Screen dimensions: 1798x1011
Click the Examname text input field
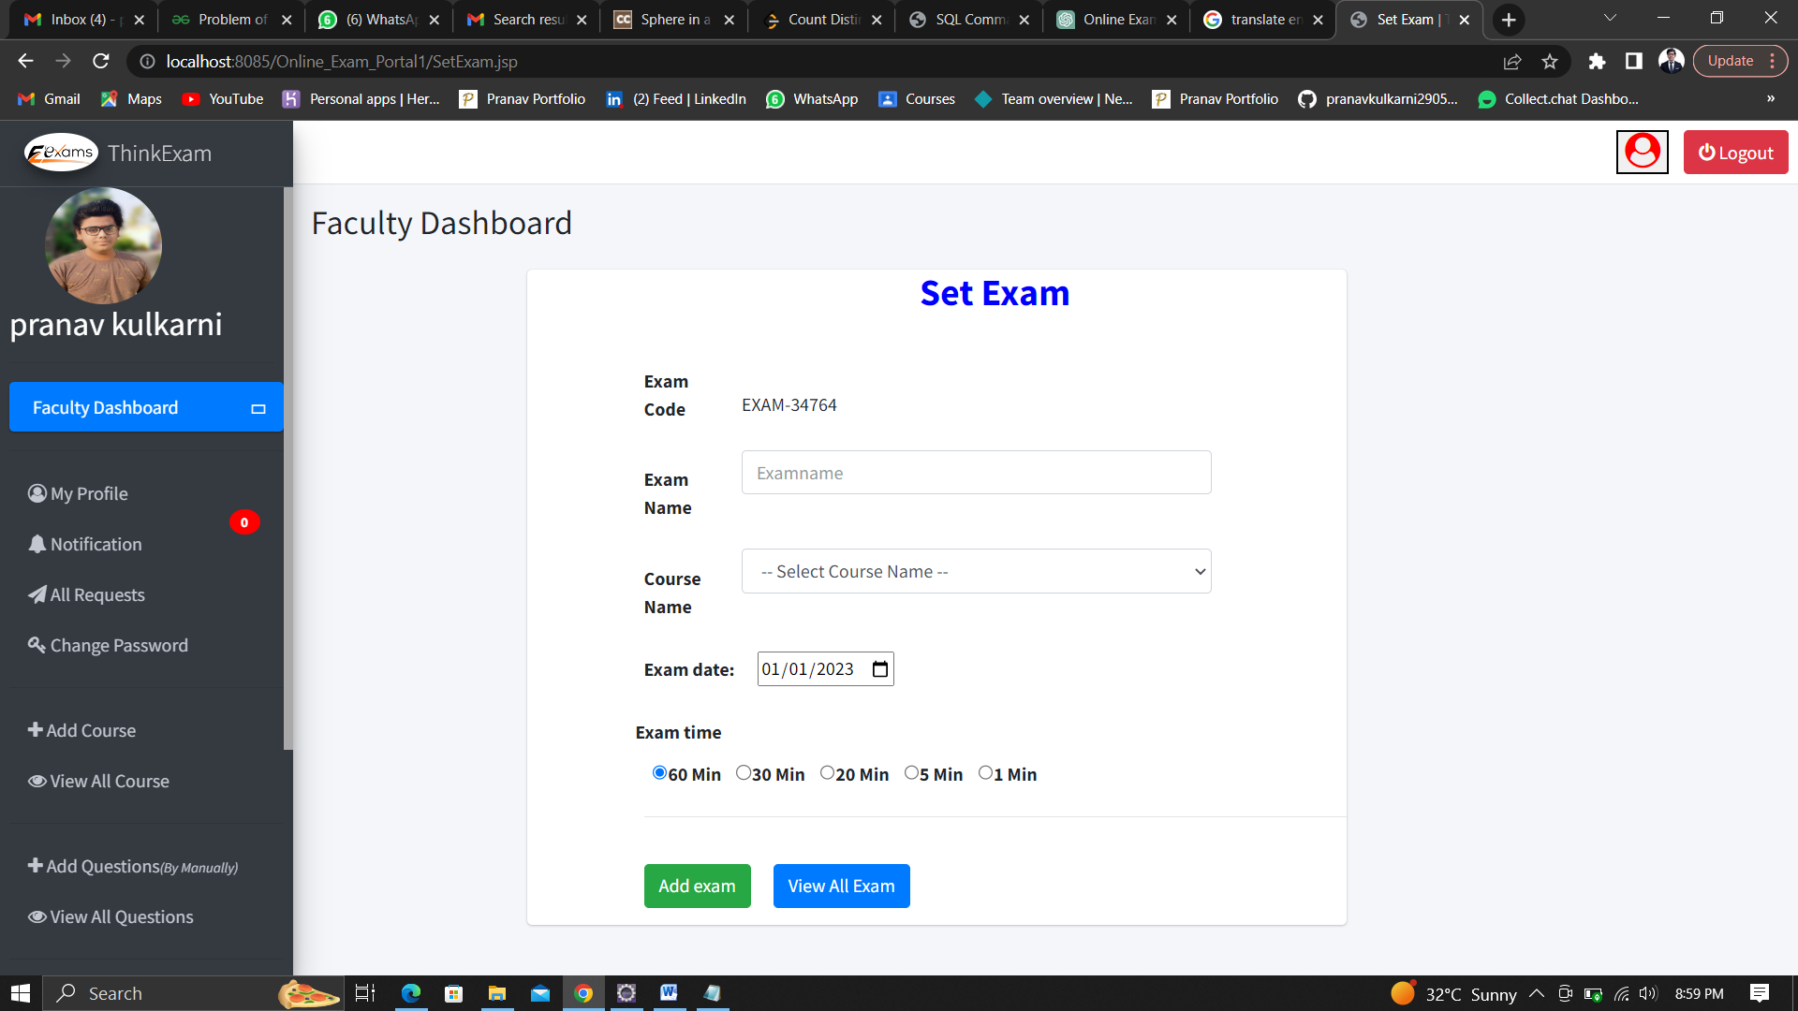click(x=976, y=473)
